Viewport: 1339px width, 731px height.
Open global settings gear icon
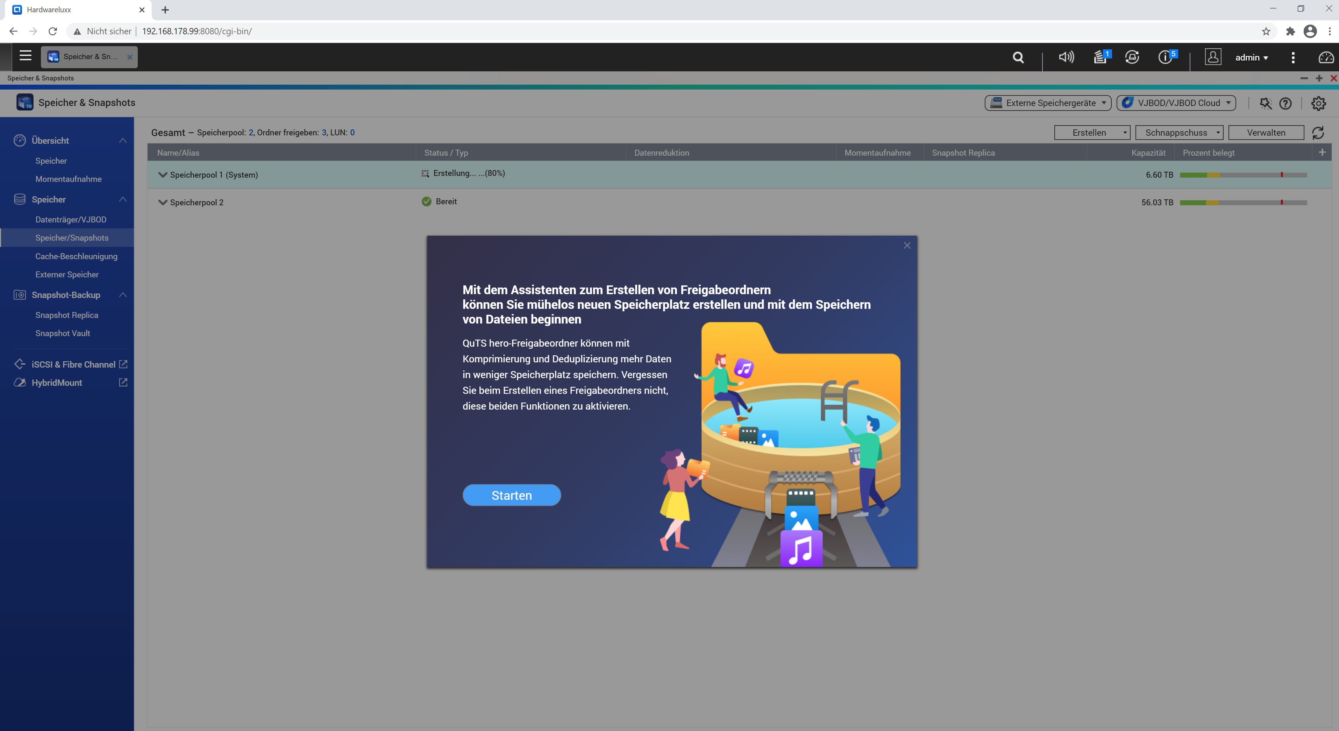coord(1318,104)
